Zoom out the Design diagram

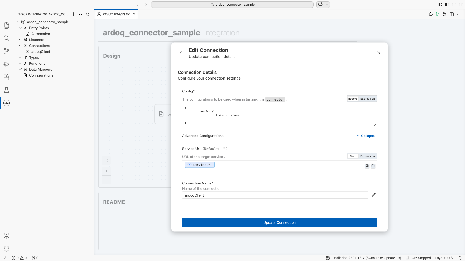tap(106, 180)
